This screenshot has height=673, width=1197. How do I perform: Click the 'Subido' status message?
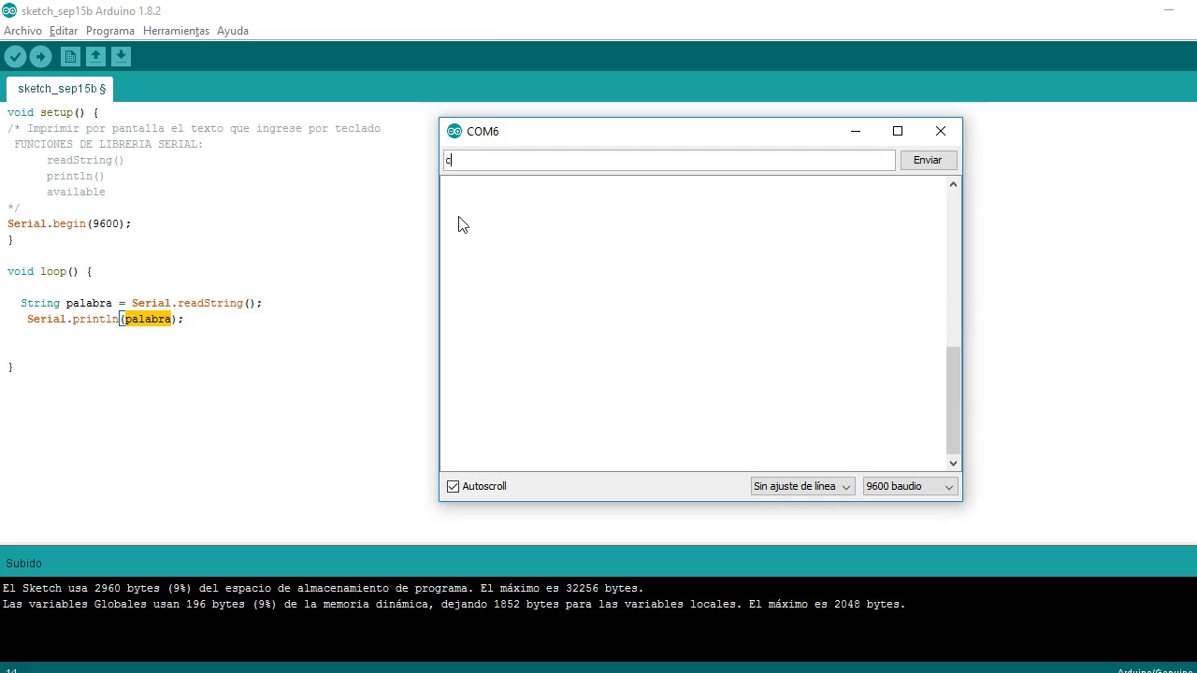tap(23, 564)
